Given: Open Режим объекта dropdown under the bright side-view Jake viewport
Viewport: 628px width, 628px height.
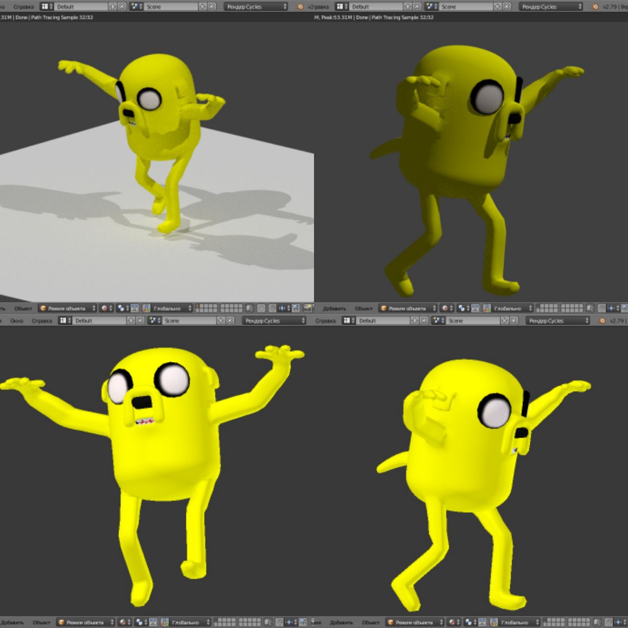Looking at the screenshot, I should tap(415, 622).
